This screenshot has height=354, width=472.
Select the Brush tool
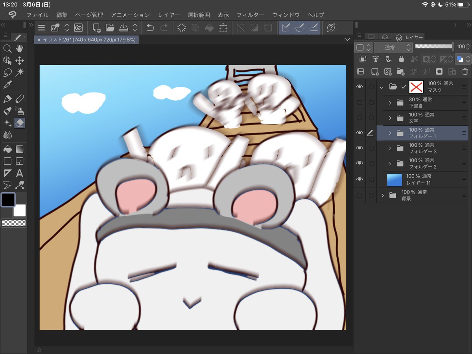(x=7, y=111)
